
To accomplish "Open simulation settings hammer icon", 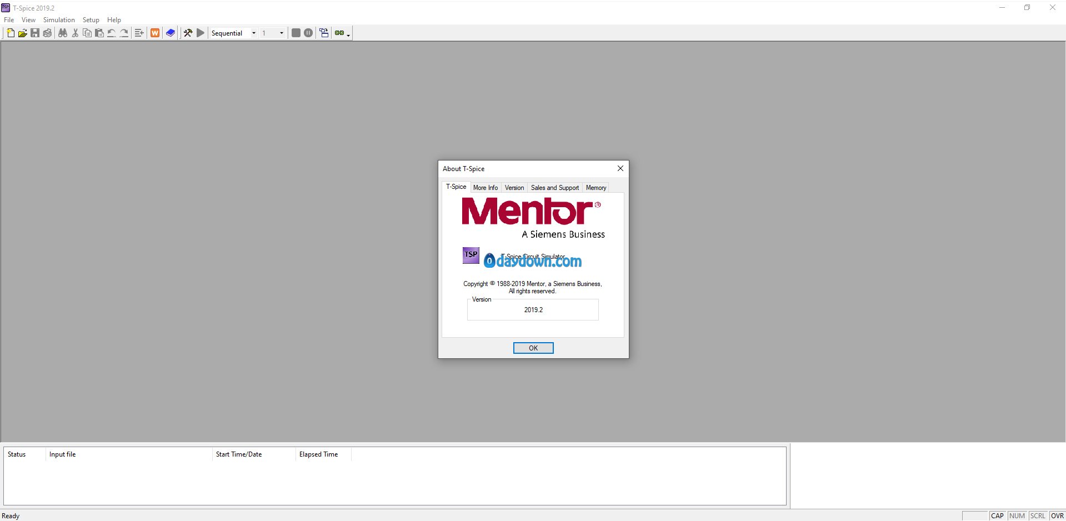I will point(188,33).
